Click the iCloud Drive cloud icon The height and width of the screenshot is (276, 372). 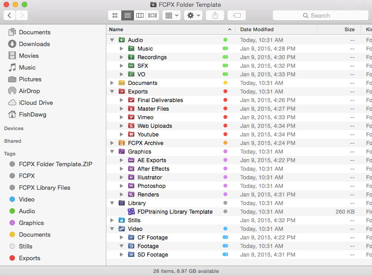pyautogui.click(x=12, y=103)
